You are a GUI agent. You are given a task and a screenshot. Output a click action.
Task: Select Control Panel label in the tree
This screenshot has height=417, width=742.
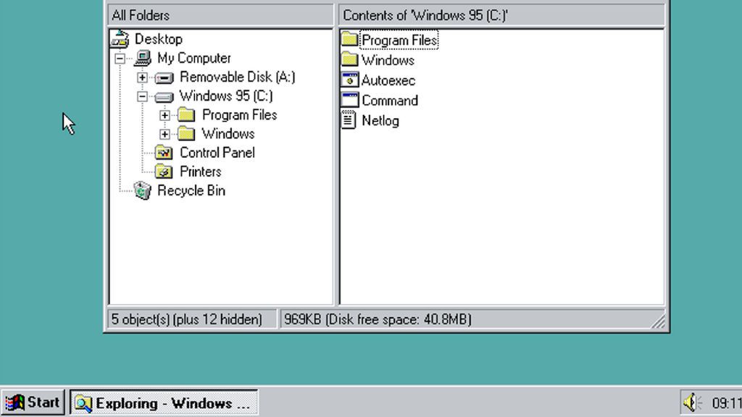tap(217, 153)
